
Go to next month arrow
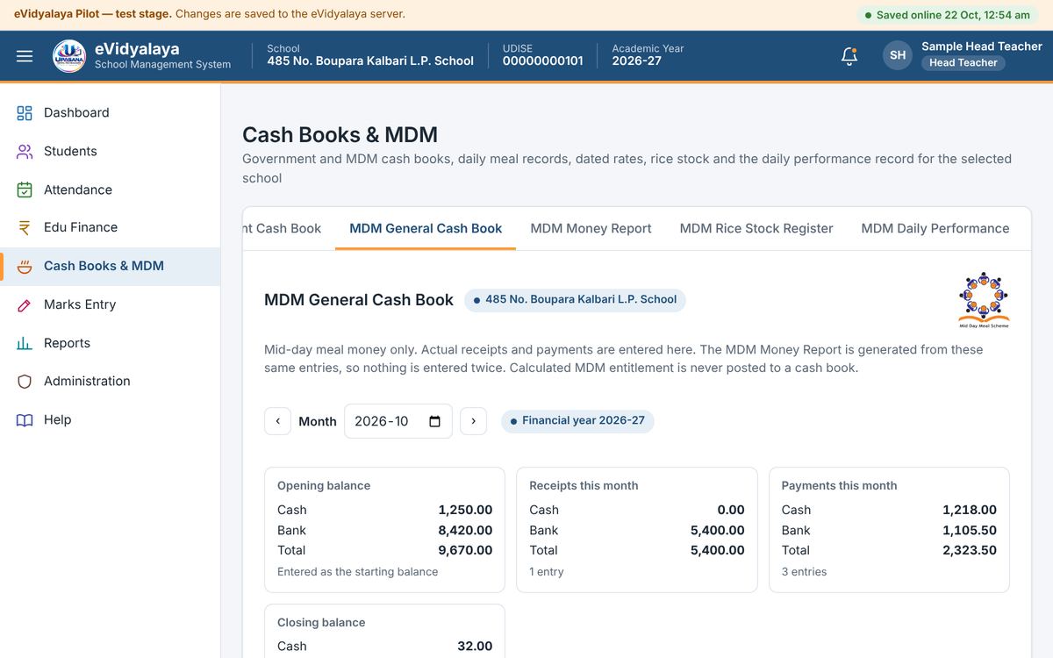pyautogui.click(x=473, y=421)
